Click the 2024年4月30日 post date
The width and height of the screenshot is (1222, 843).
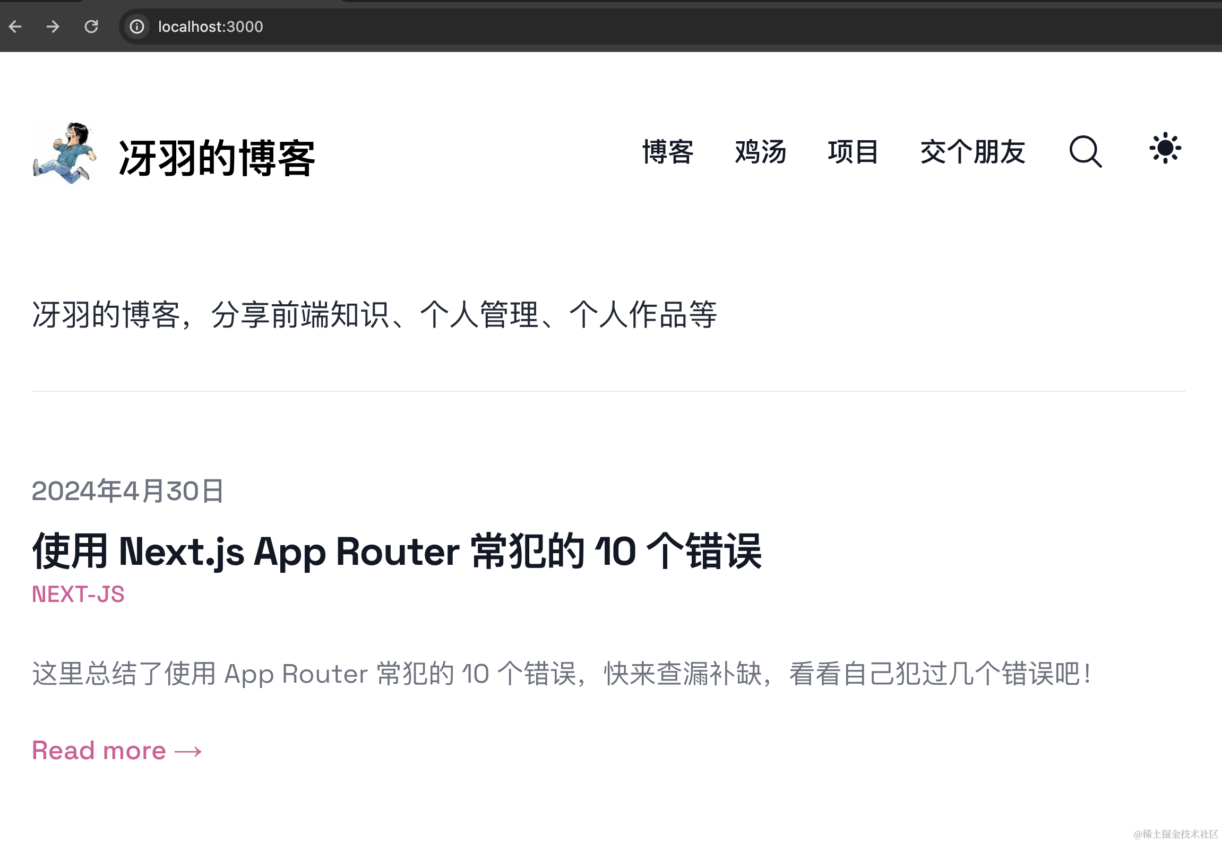coord(127,491)
